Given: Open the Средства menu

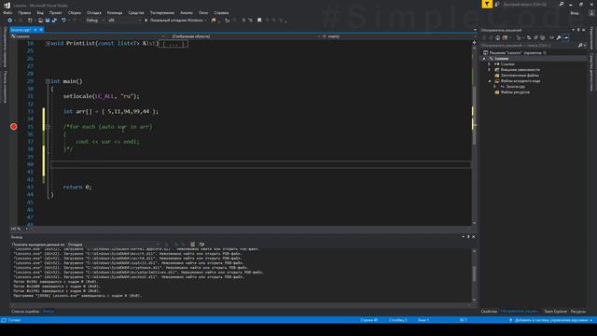Looking at the screenshot, I should [136, 12].
